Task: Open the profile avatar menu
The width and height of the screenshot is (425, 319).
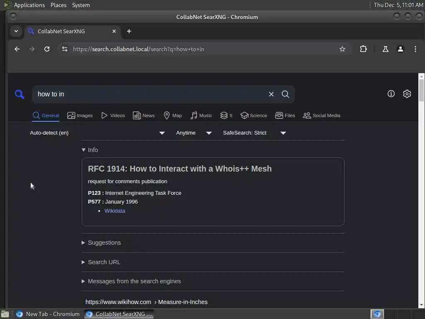Action: click(x=401, y=49)
